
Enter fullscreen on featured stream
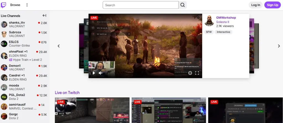coord(197,73)
